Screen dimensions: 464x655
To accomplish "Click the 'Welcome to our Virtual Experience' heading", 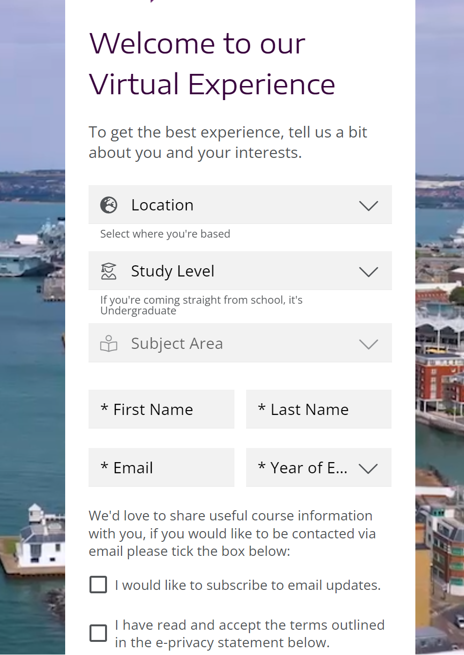I will point(212,64).
